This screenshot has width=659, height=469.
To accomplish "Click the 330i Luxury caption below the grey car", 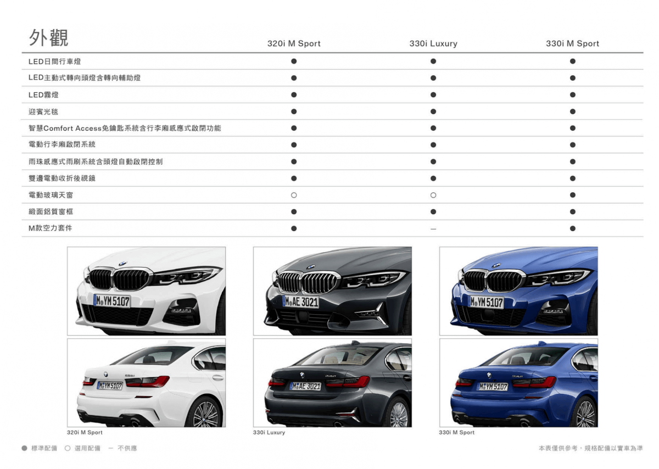I will click(269, 433).
